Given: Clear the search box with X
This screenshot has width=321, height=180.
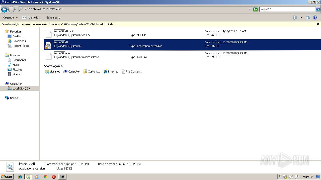Looking at the screenshot, I should click(318, 9).
